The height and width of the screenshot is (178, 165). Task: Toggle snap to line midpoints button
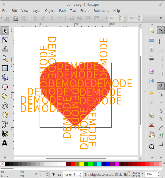point(161,128)
